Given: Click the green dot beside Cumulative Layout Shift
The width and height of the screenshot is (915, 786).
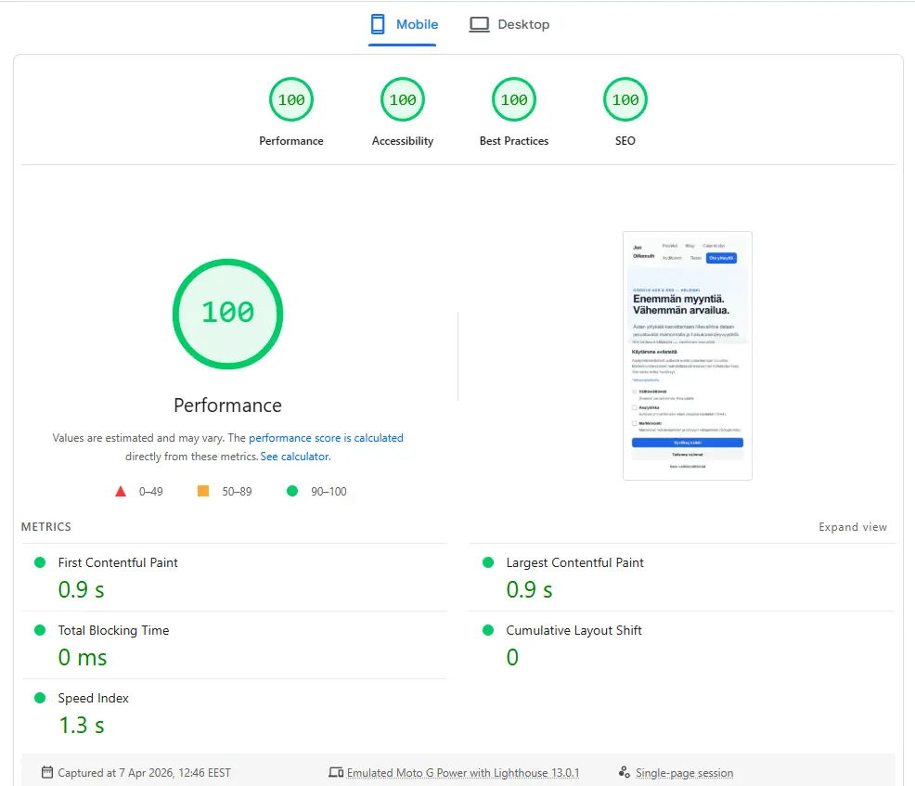Looking at the screenshot, I should click(487, 629).
